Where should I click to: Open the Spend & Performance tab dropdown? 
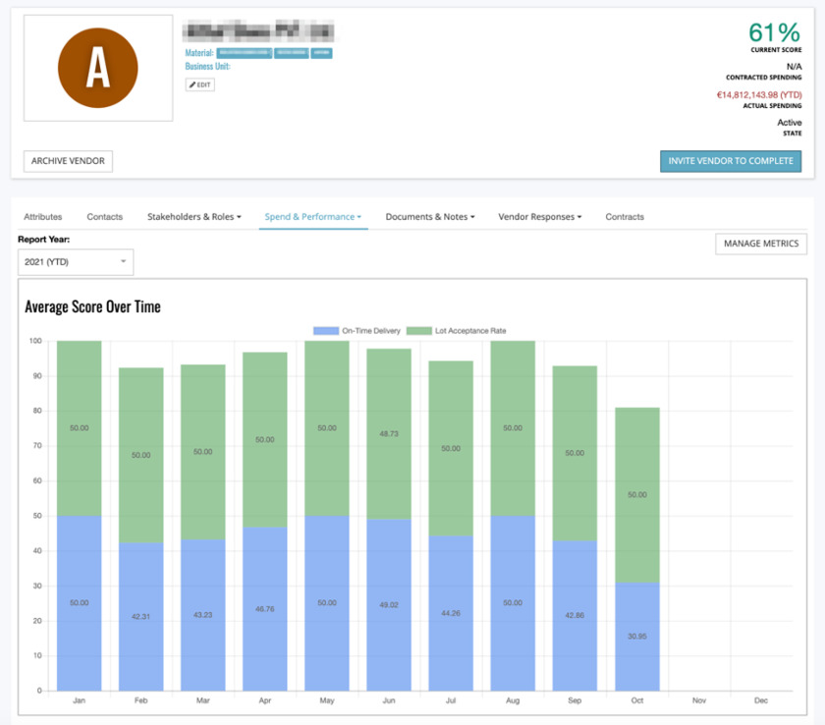point(313,217)
